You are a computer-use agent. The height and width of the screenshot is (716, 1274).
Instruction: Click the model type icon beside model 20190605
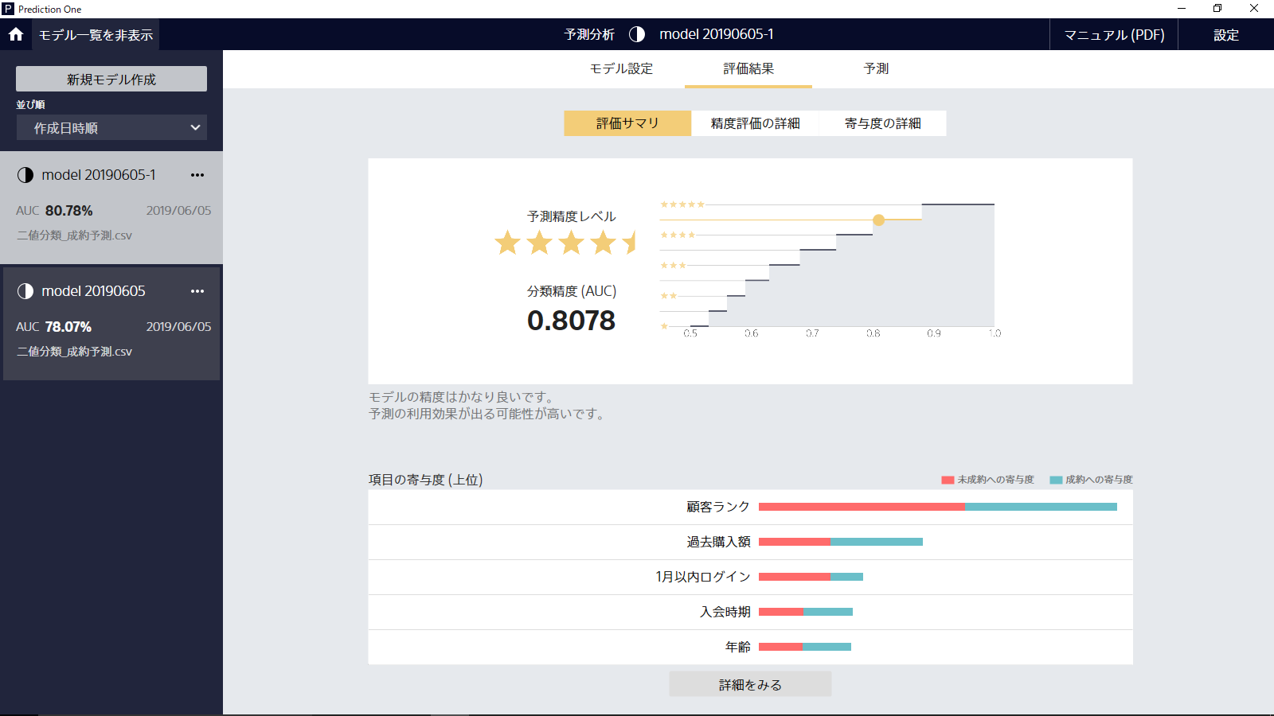coord(23,291)
